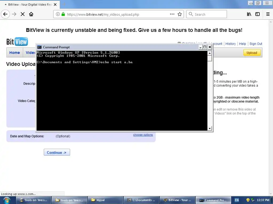The image size is (273, 204).
Task: Click the EN language indicator
Action: tap(237, 200)
